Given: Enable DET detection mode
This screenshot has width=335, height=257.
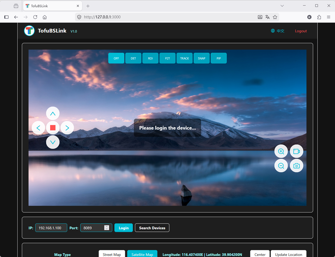Looking at the screenshot, I should pyautogui.click(x=133, y=58).
